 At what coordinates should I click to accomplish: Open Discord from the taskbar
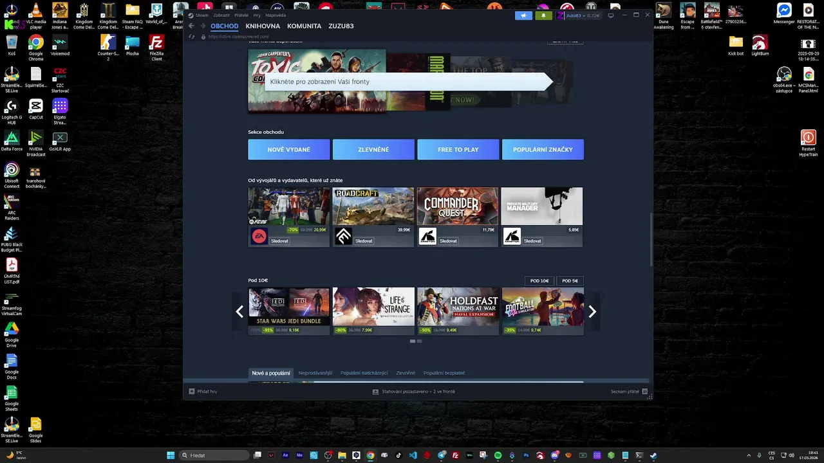[x=554, y=455]
